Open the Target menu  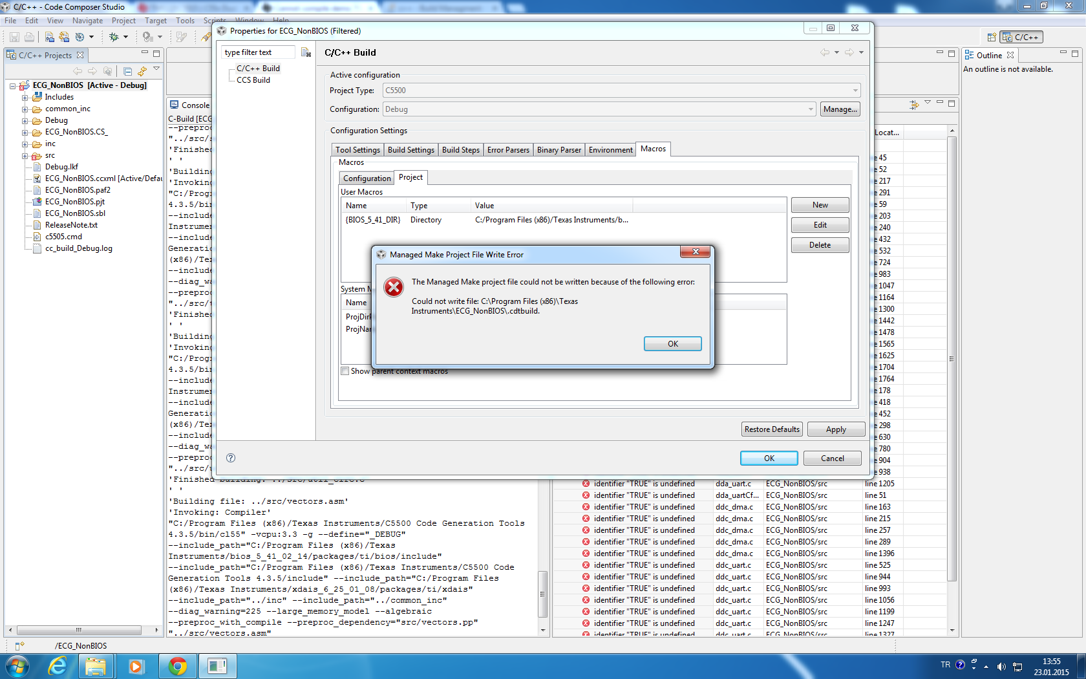pos(156,21)
